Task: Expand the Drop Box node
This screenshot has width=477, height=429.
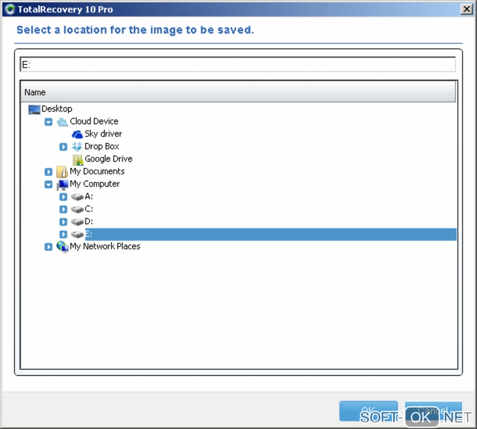Action: pyautogui.click(x=64, y=147)
